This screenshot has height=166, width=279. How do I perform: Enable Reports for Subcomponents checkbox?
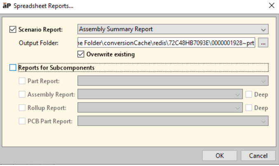12,68
